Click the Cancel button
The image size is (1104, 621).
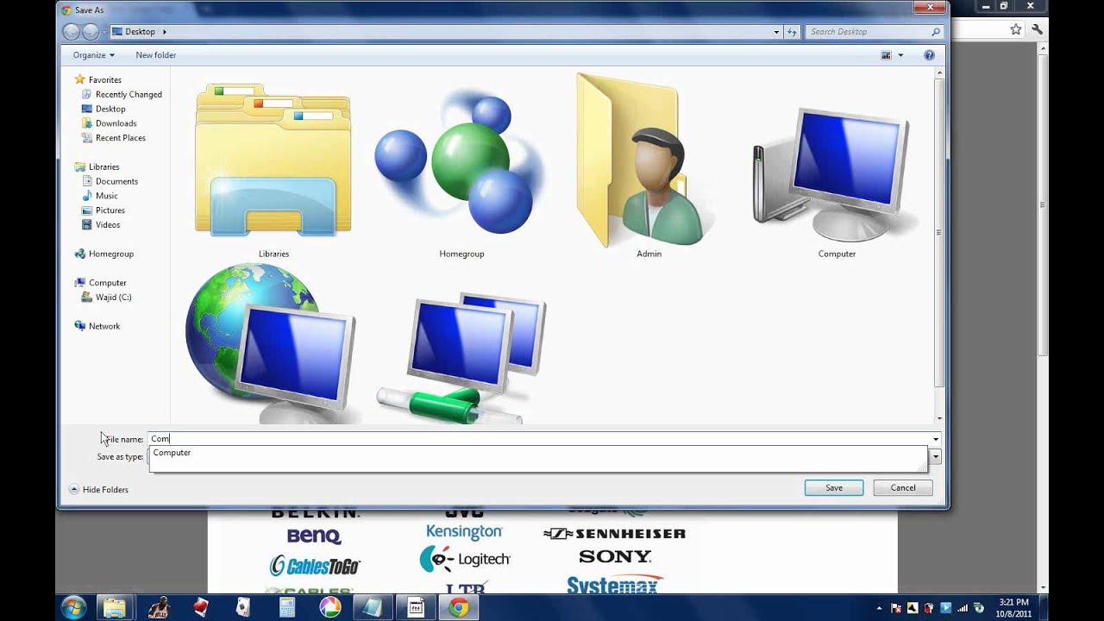[903, 488]
